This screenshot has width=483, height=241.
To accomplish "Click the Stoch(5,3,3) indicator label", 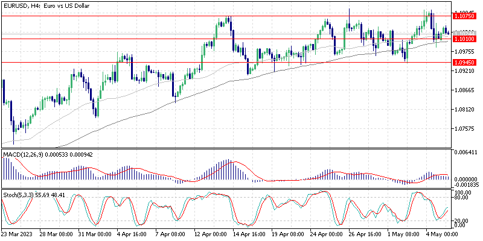I will point(34,195).
